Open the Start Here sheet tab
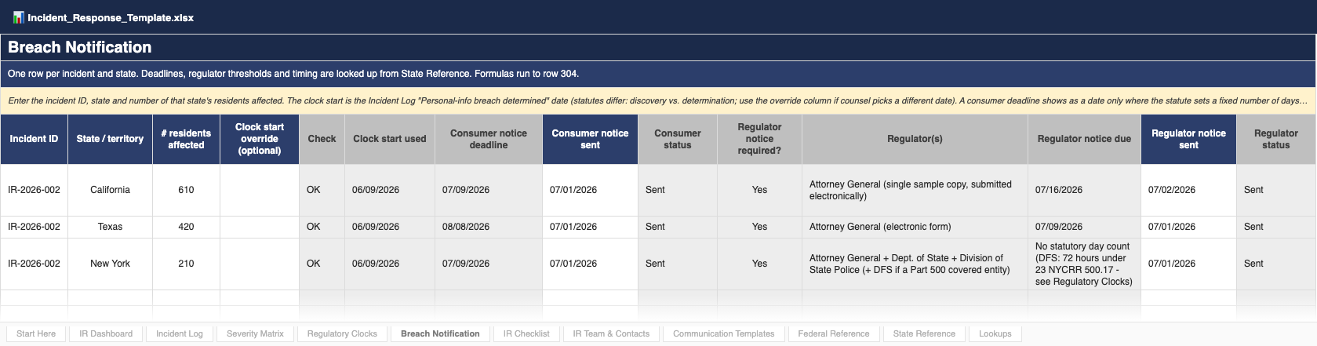The image size is (1317, 346). click(x=36, y=333)
